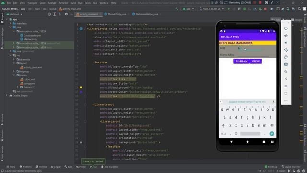Click the project panel settings gear icon
Image resolution: width=307 pixels, height=173 pixels.
66,14
